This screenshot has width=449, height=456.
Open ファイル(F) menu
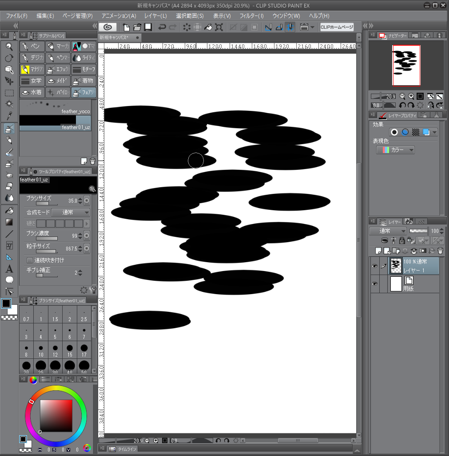[x=16, y=16]
